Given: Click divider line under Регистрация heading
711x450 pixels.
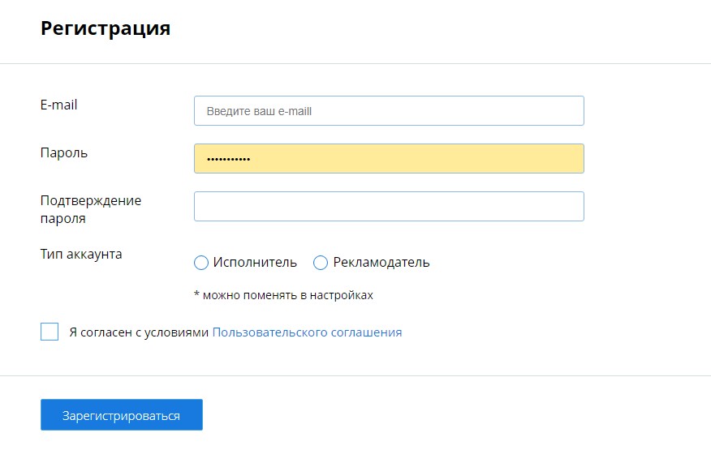Looking at the screenshot, I should [x=355, y=63].
